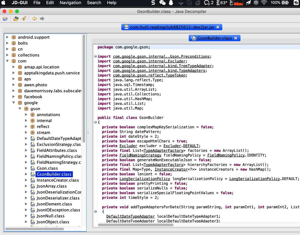Collapse the addTypeAdaptersForDate method fold

coord(95,211)
